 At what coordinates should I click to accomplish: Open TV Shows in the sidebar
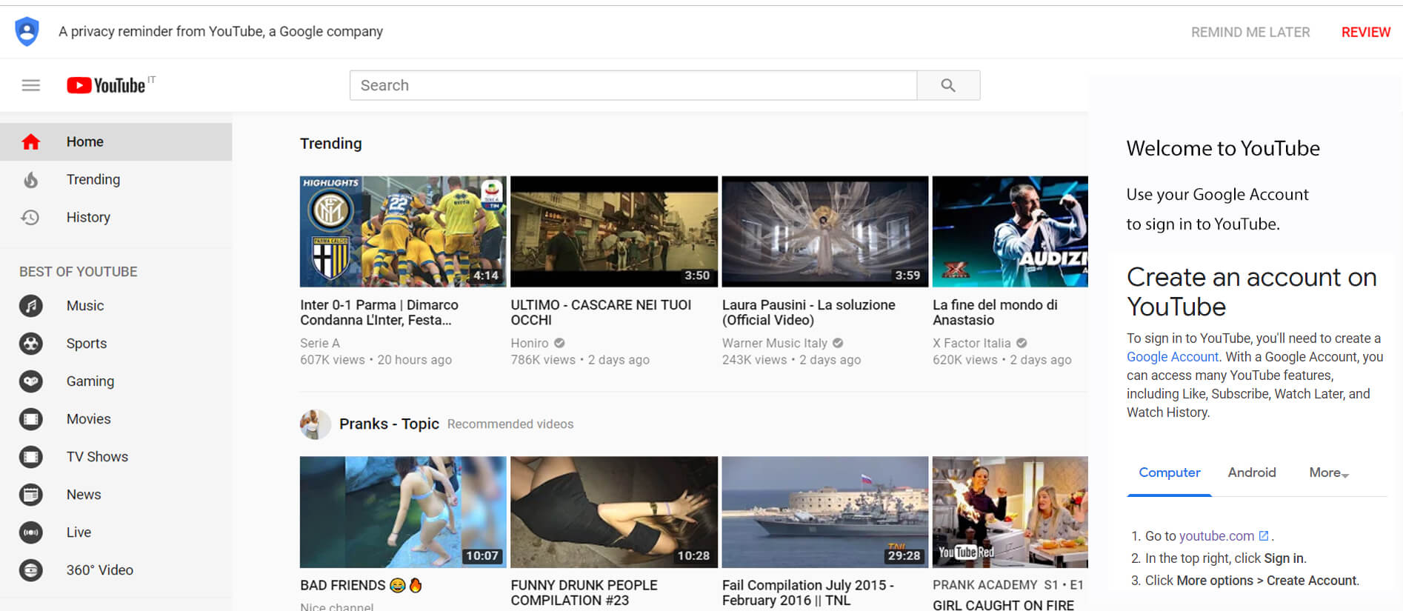(116, 457)
